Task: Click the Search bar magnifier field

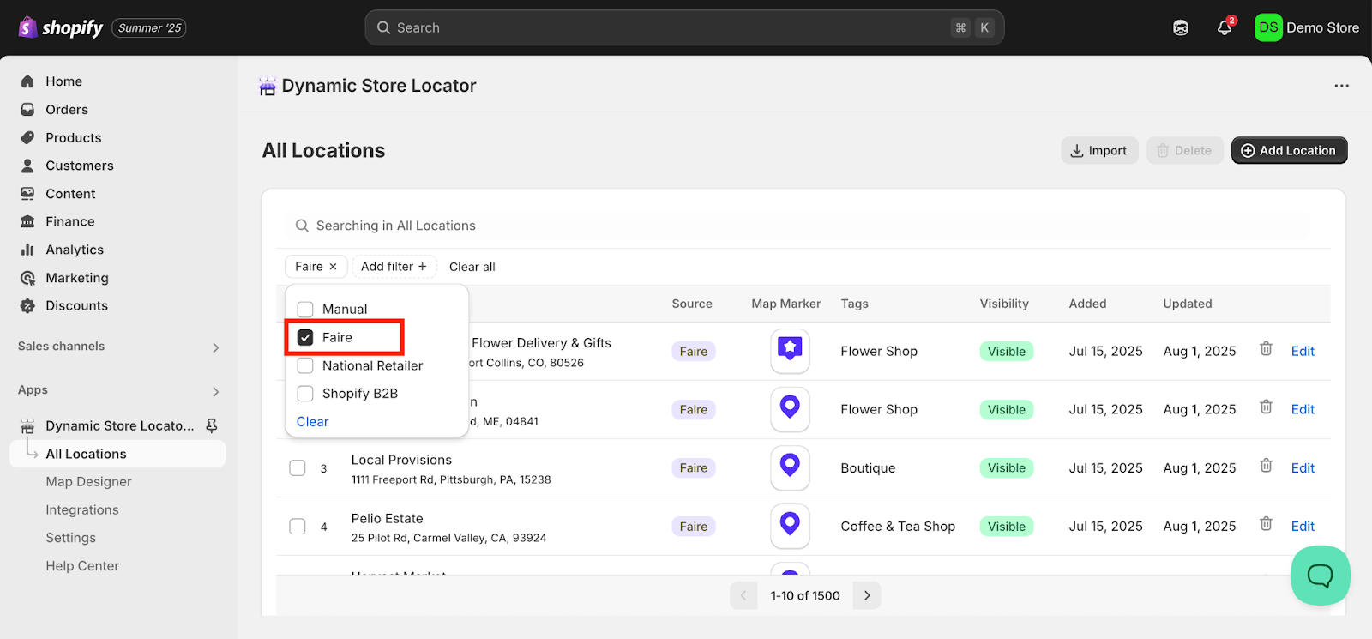Action: (x=684, y=27)
